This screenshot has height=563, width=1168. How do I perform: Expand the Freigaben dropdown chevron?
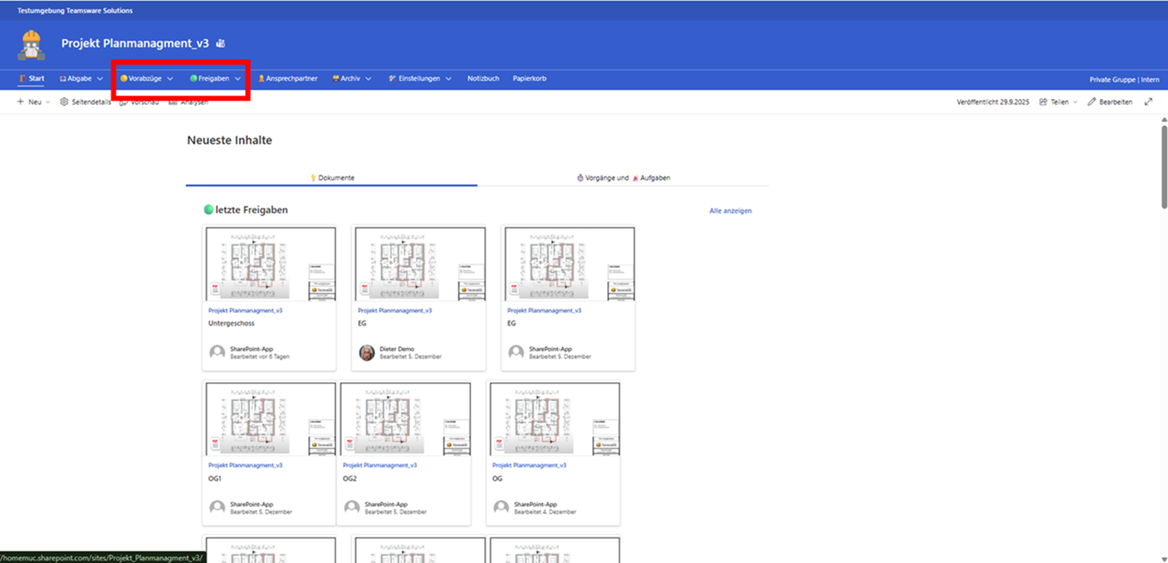click(x=238, y=79)
